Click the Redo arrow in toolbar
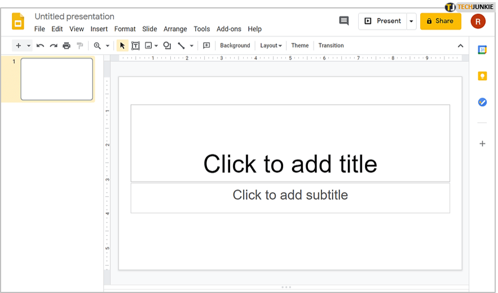The image size is (498, 293). point(54,46)
